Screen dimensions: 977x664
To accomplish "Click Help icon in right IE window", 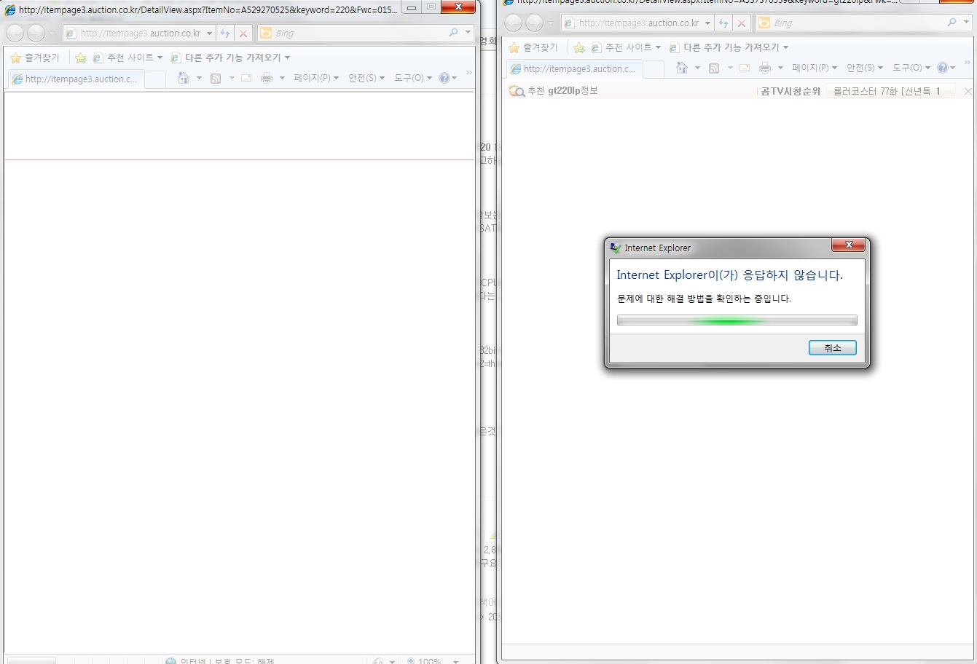I will (x=943, y=68).
